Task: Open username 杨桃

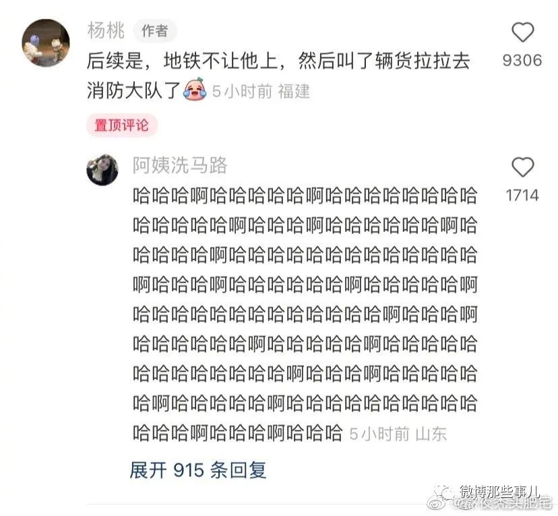Action: tap(106, 30)
